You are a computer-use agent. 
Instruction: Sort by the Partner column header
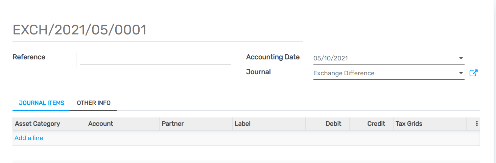click(173, 124)
